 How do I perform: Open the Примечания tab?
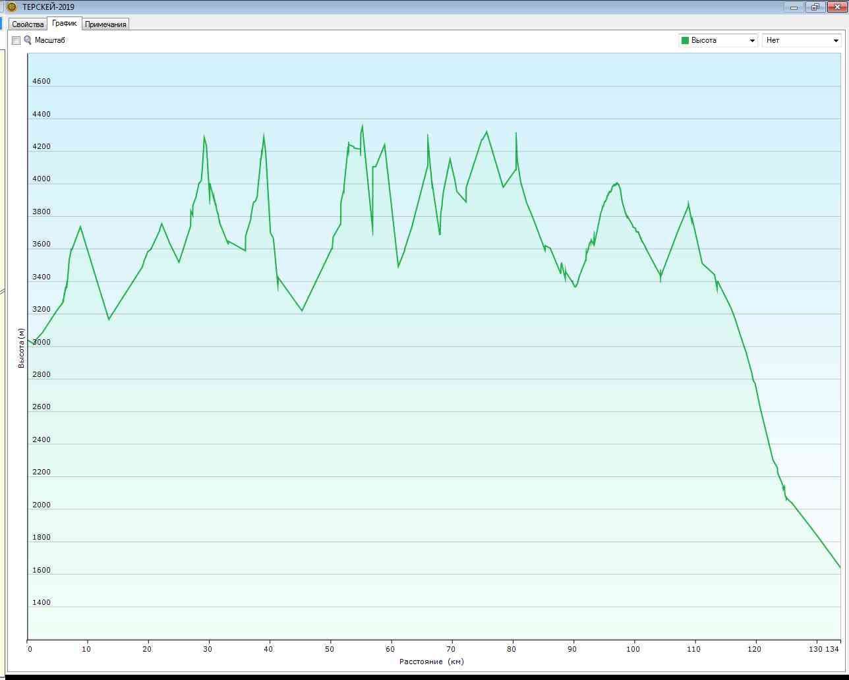[105, 24]
